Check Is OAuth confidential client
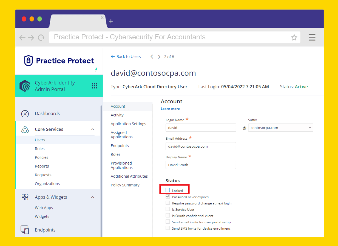Screen dimensions: 338x246 [x=168, y=215]
